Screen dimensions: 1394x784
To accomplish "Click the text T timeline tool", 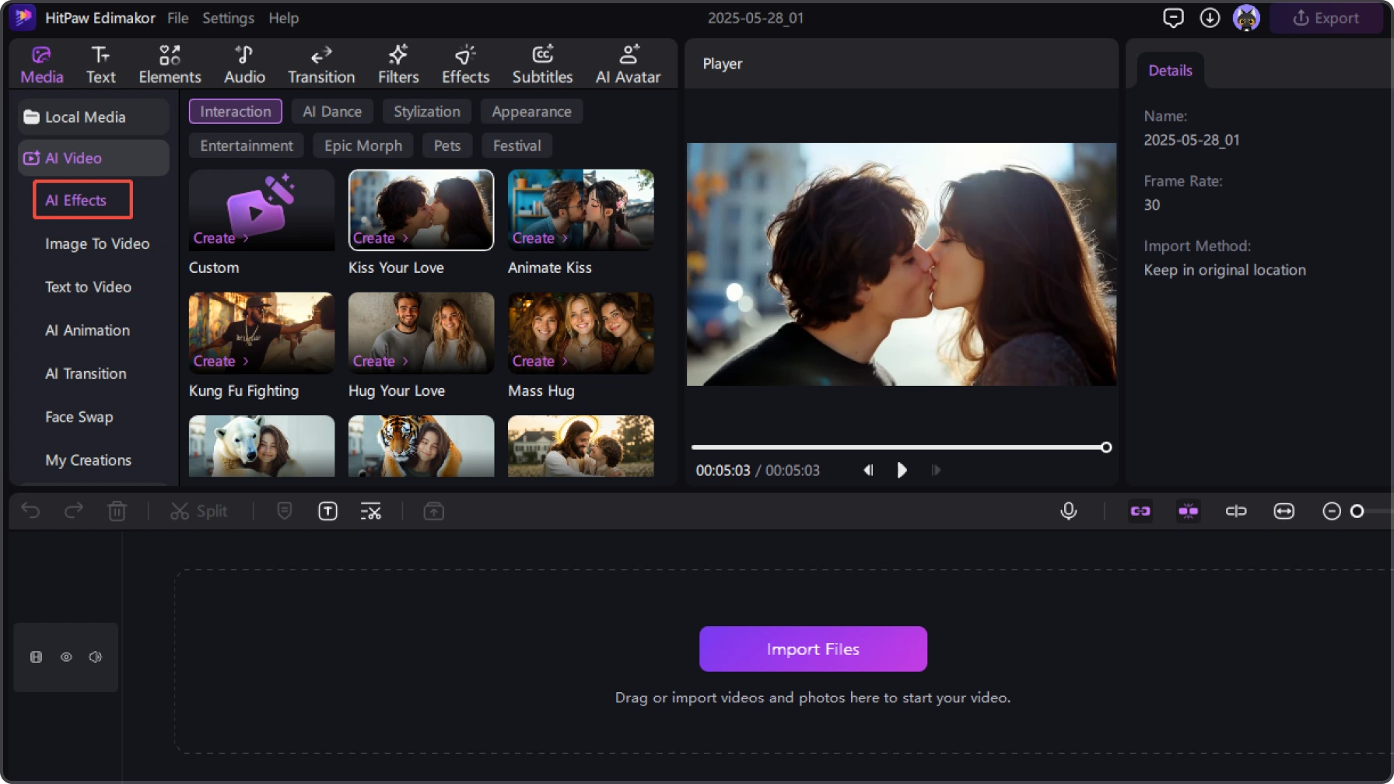I will coord(327,511).
